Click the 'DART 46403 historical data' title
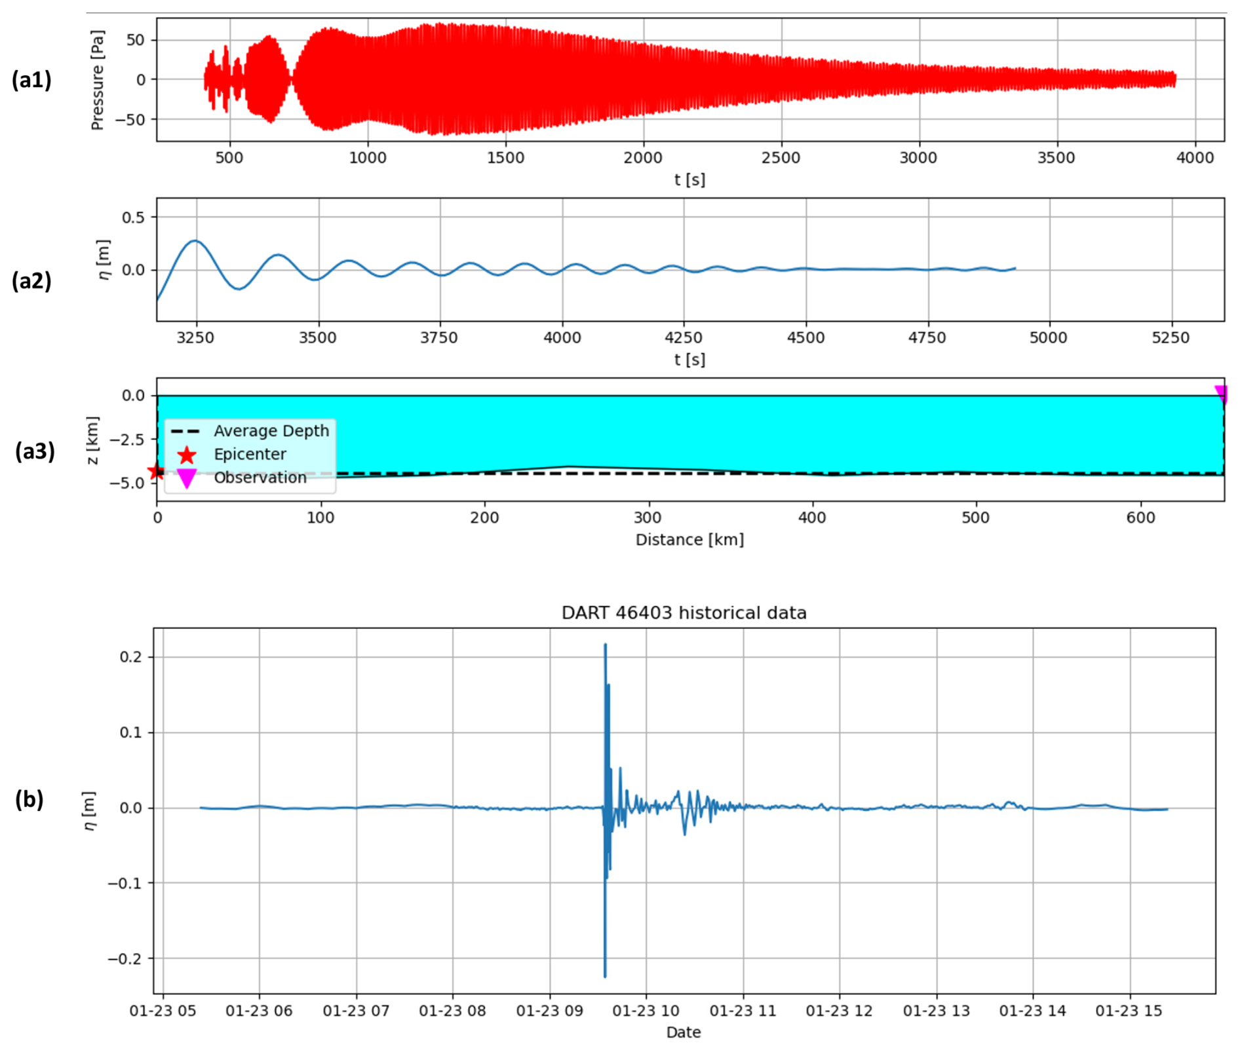This screenshot has height=1052, width=1240. click(684, 613)
